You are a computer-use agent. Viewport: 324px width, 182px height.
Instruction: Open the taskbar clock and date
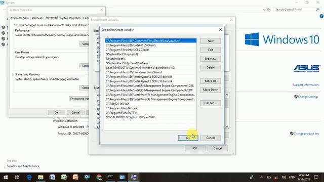tap(304, 177)
